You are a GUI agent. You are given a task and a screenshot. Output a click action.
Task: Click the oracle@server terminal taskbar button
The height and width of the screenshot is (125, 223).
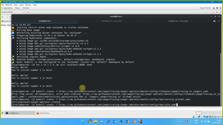tap(20, 113)
